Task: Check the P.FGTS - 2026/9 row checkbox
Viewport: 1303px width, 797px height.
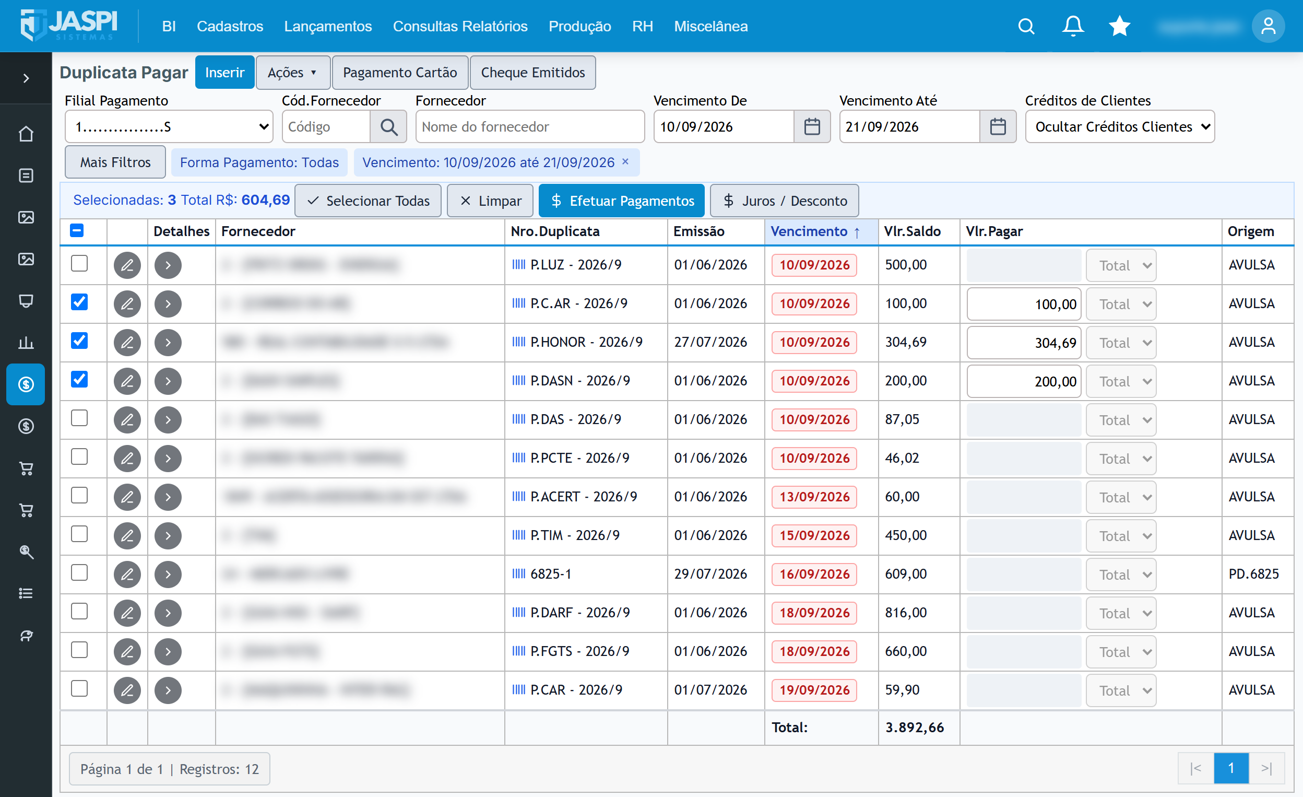Action: (79, 650)
